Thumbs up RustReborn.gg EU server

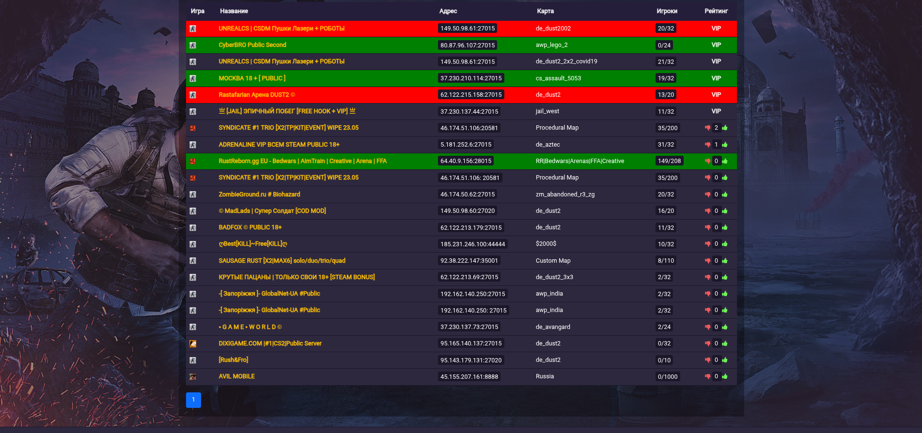point(725,161)
